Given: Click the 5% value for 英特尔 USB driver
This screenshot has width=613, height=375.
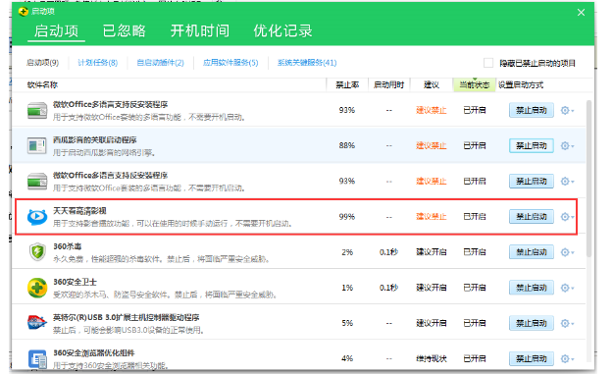Looking at the screenshot, I should click(x=347, y=323).
